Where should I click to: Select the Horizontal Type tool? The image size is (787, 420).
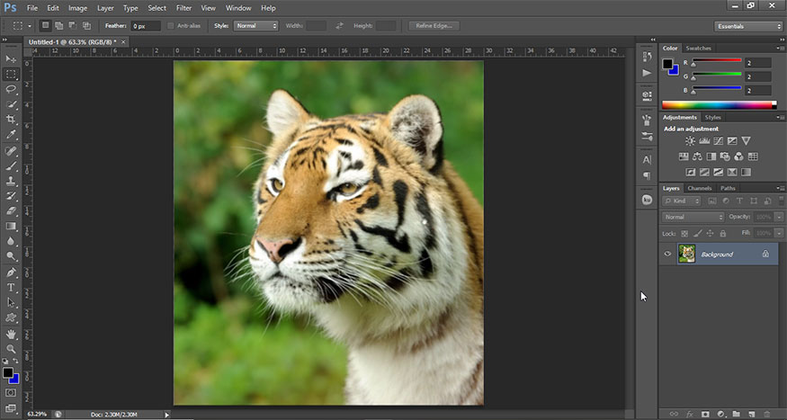[x=11, y=288]
